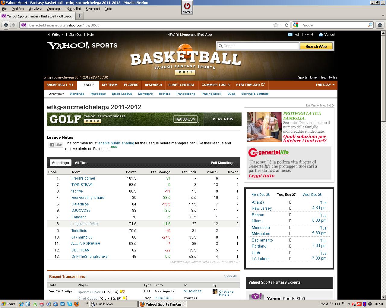
Task: Bookmark this page with the star icon
Action: (276, 25)
